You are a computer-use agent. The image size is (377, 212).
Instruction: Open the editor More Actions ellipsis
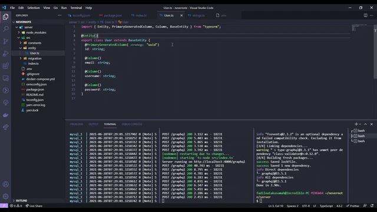pos(372,15)
